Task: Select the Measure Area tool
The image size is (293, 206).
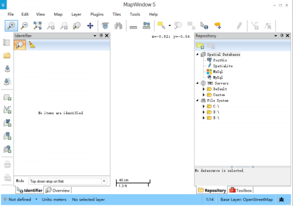Action: click(146, 26)
